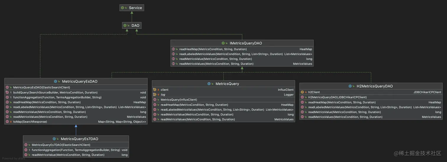Click method icon of functionAggregation in MetricsQueryEs7DAO
447x162 pixels.
(26, 150)
